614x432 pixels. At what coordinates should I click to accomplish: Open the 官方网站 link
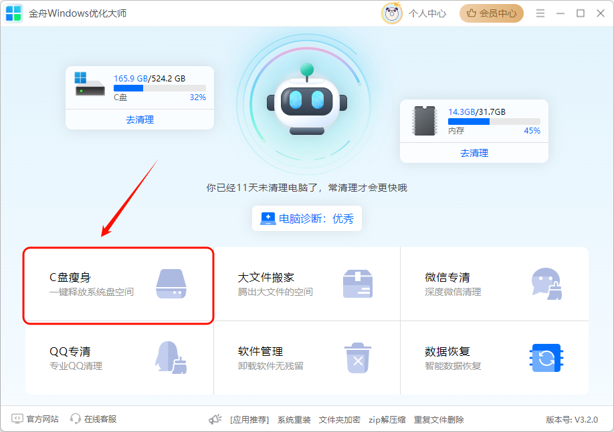[x=42, y=419]
